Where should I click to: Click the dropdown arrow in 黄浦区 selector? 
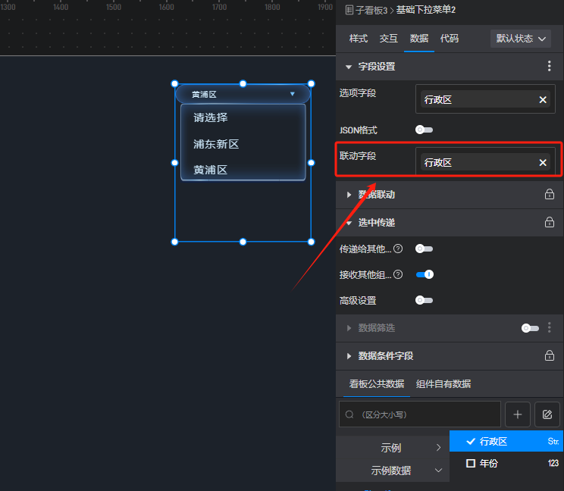click(x=293, y=94)
